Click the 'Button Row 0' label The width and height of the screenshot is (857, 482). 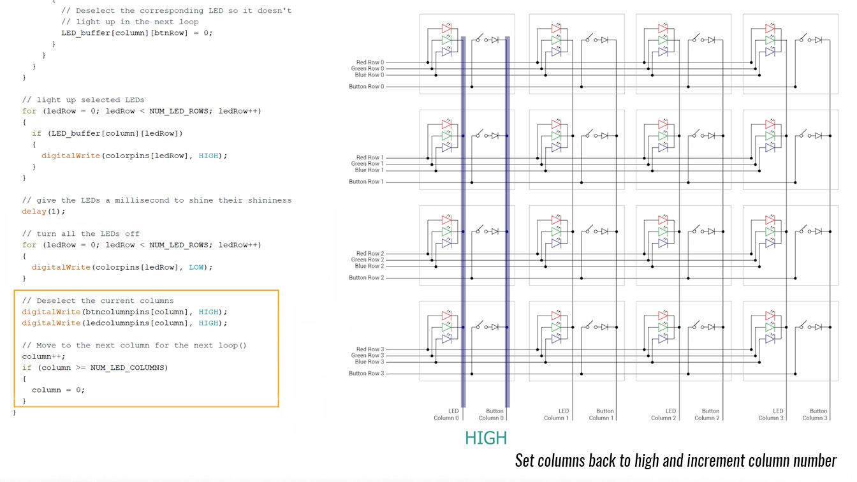coord(367,87)
